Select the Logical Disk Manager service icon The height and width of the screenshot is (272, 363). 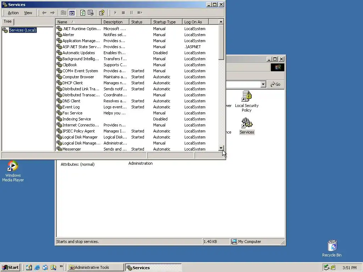(x=59, y=137)
